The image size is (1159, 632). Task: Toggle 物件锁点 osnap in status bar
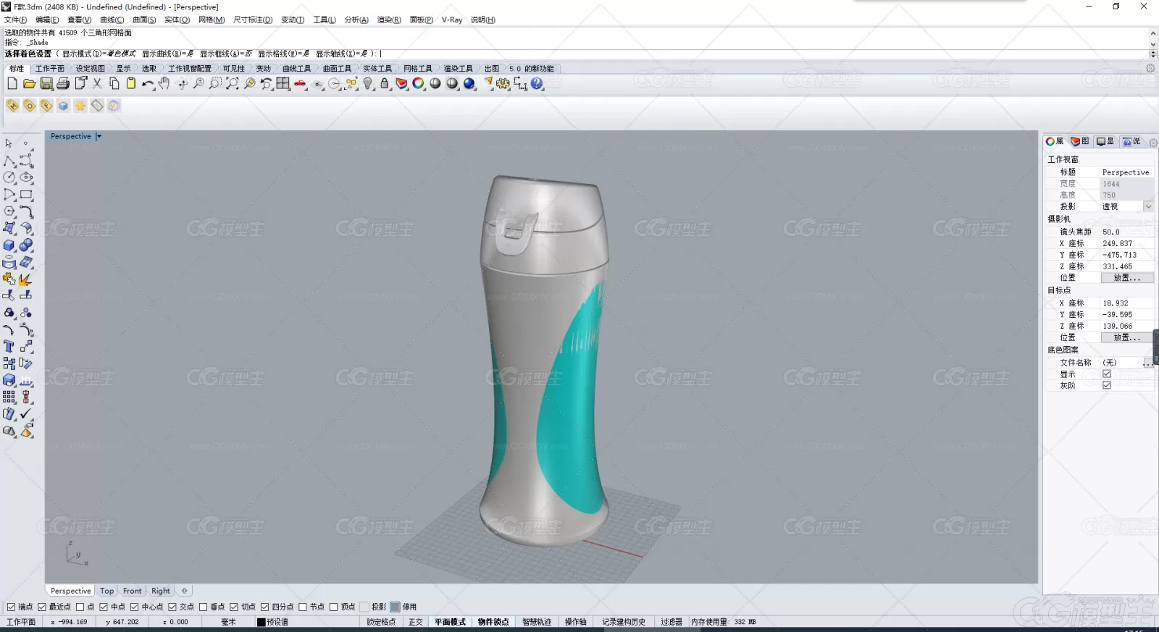493,622
